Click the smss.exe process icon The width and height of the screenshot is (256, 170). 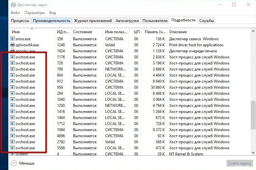point(12,39)
